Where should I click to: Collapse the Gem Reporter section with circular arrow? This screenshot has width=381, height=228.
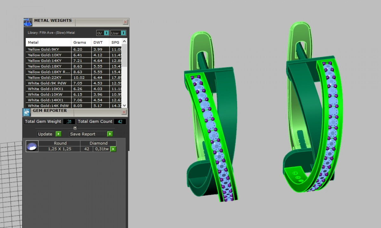(75, 128)
